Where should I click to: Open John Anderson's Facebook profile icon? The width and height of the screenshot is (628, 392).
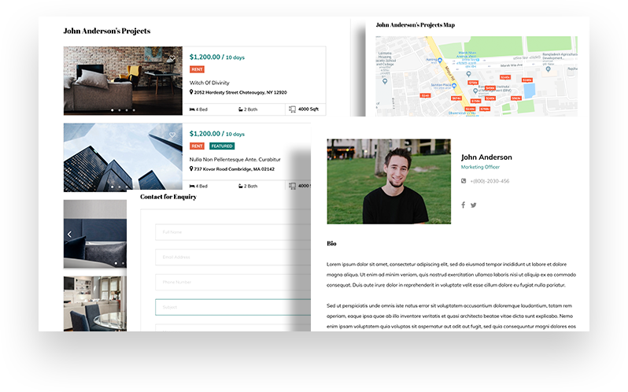point(463,205)
